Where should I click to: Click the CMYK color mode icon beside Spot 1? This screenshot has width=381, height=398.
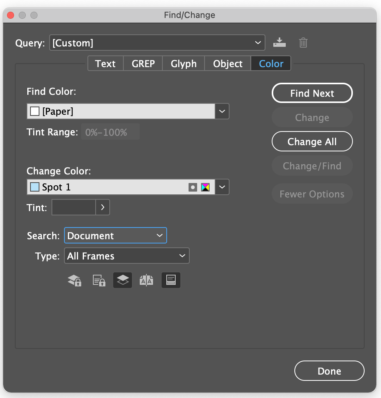tap(205, 187)
